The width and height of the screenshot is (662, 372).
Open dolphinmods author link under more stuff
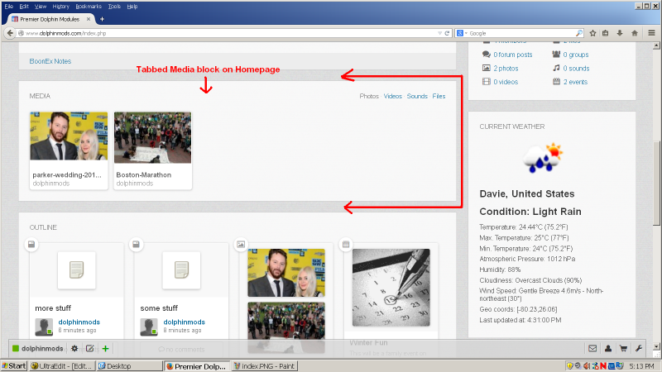[x=79, y=322]
